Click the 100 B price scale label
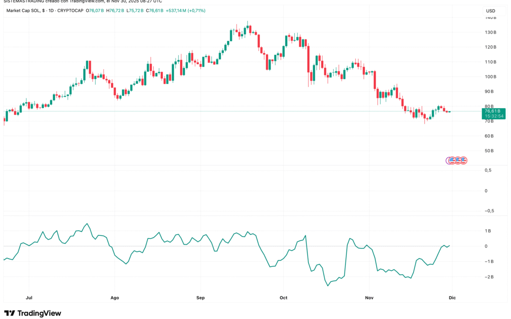511x319 pixels. click(490, 77)
